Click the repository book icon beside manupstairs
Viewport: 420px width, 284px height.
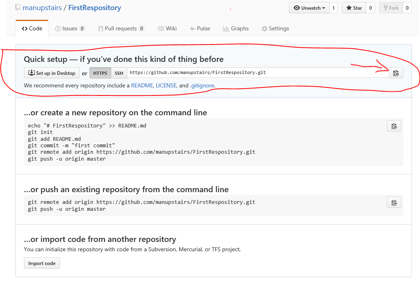point(18,7)
